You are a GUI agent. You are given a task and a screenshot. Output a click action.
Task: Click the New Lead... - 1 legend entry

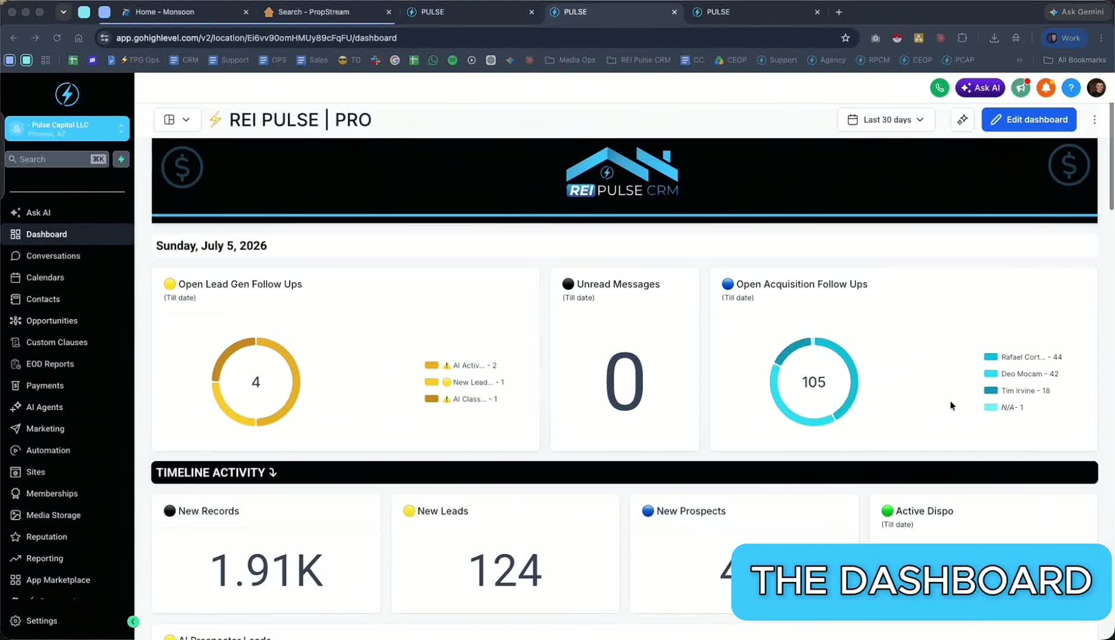coord(464,382)
